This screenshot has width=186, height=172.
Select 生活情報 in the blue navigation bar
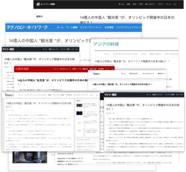(109, 28)
